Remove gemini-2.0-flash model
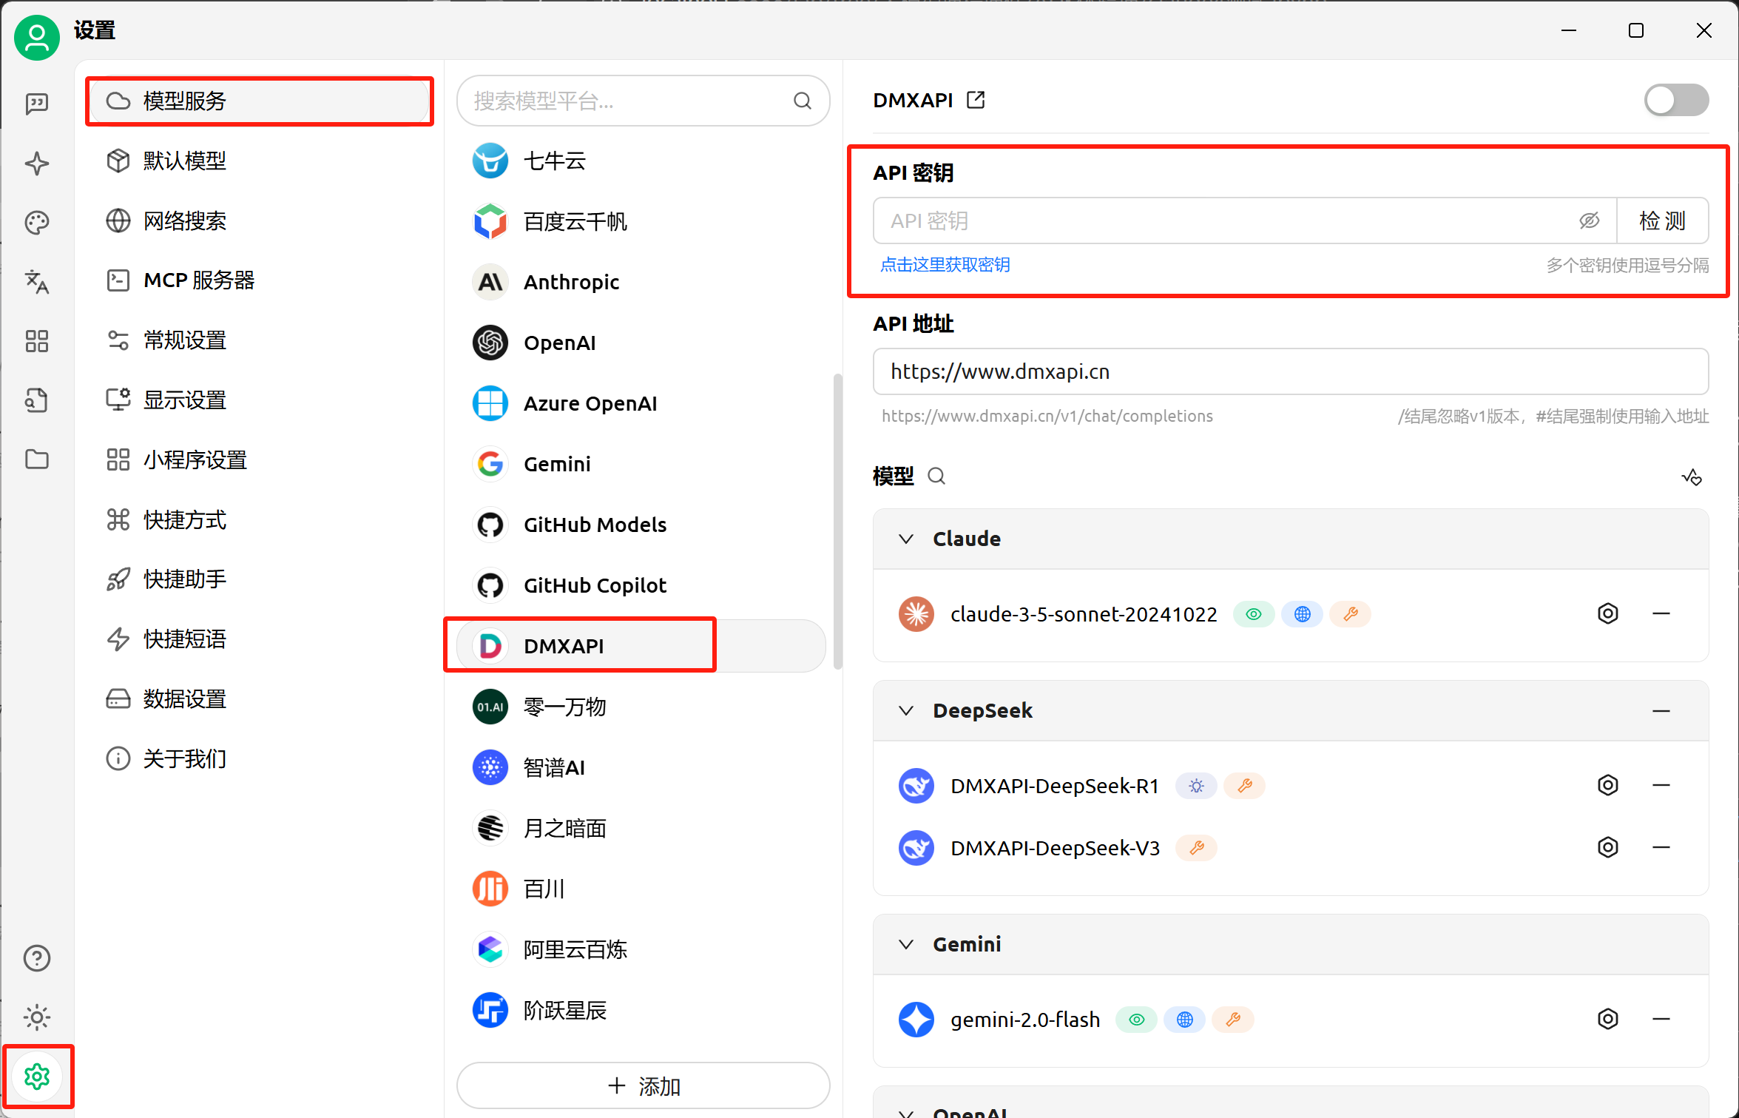Screen dimensions: 1739x1118 tap(1661, 1020)
